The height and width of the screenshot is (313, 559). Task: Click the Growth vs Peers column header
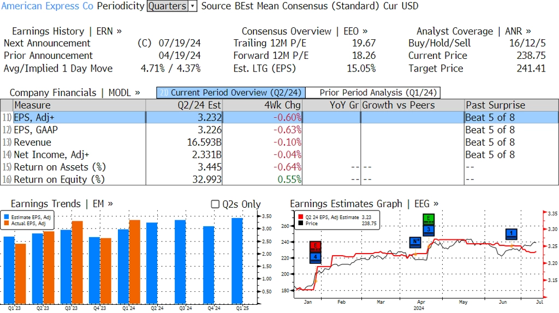[x=413, y=105]
